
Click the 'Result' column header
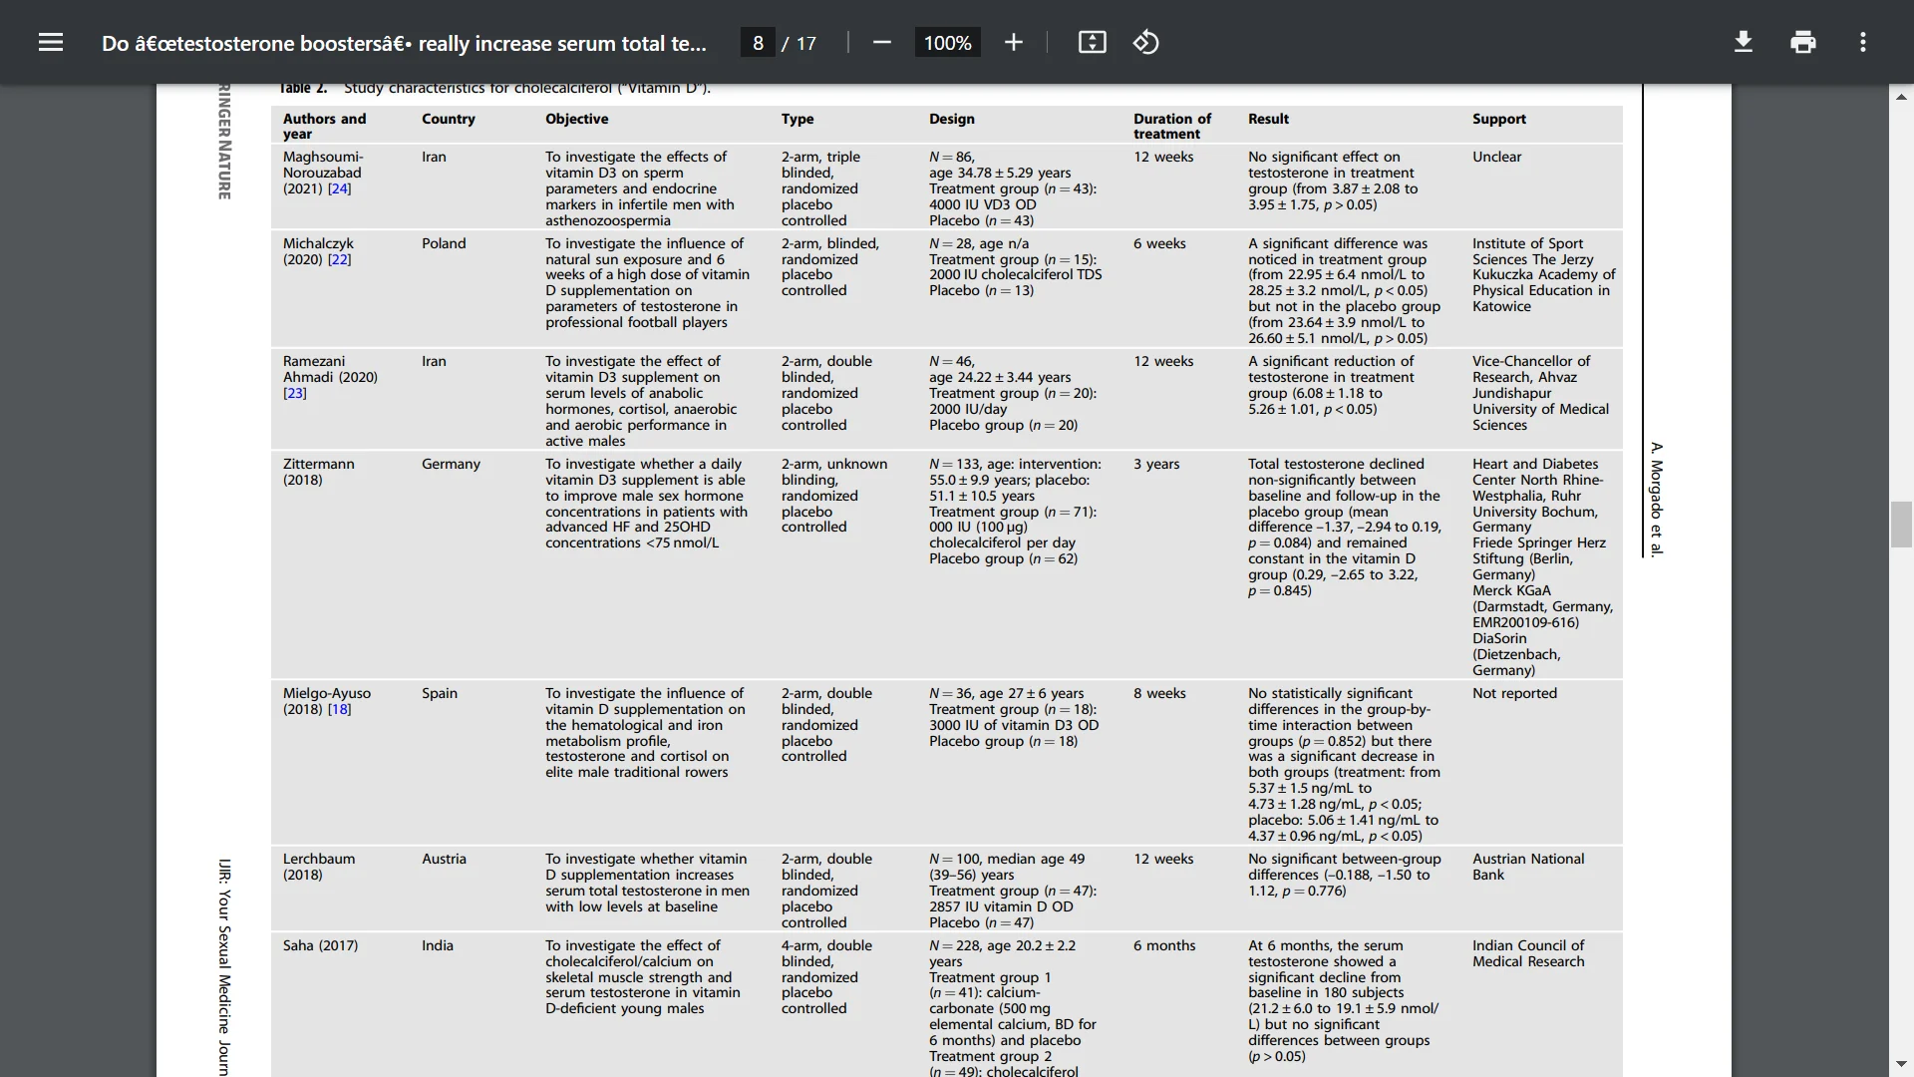tap(1268, 119)
